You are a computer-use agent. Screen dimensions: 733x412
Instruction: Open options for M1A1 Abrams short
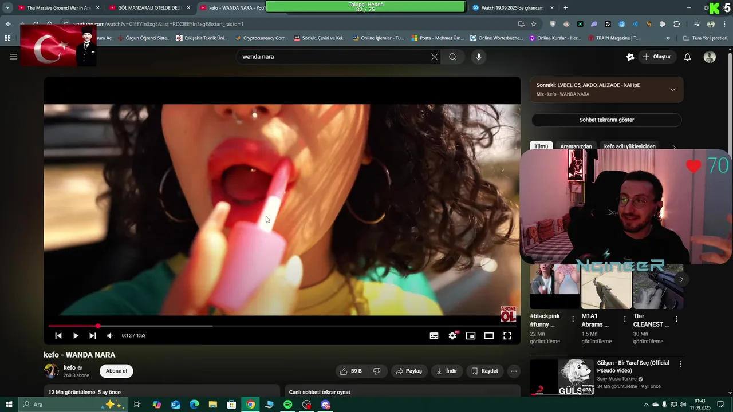(625, 319)
